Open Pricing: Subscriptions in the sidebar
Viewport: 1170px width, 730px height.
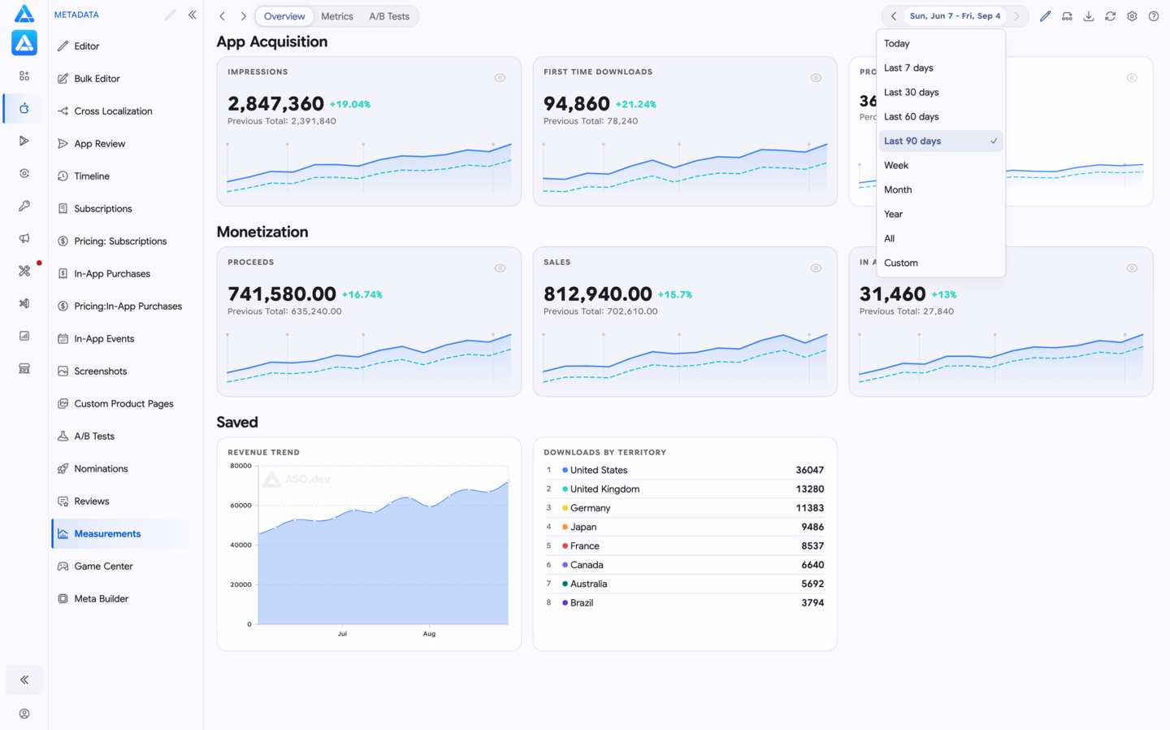click(123, 241)
